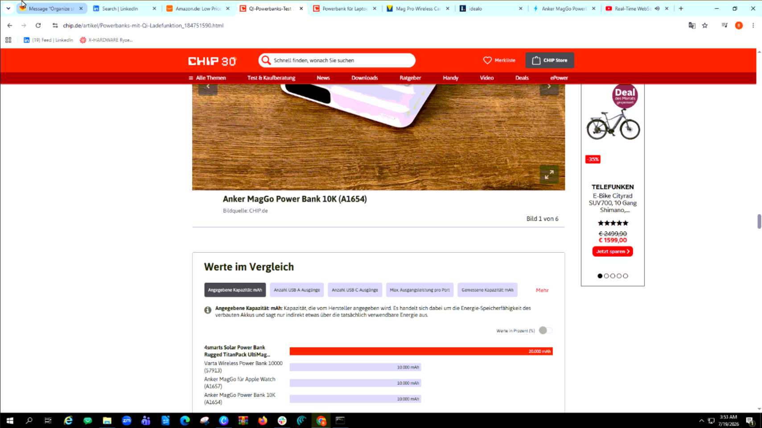This screenshot has height=428, width=762.
Task: Open Zoom from the taskbar
Action: [x=127, y=420]
